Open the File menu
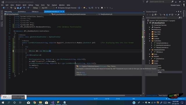 coord(2,5)
